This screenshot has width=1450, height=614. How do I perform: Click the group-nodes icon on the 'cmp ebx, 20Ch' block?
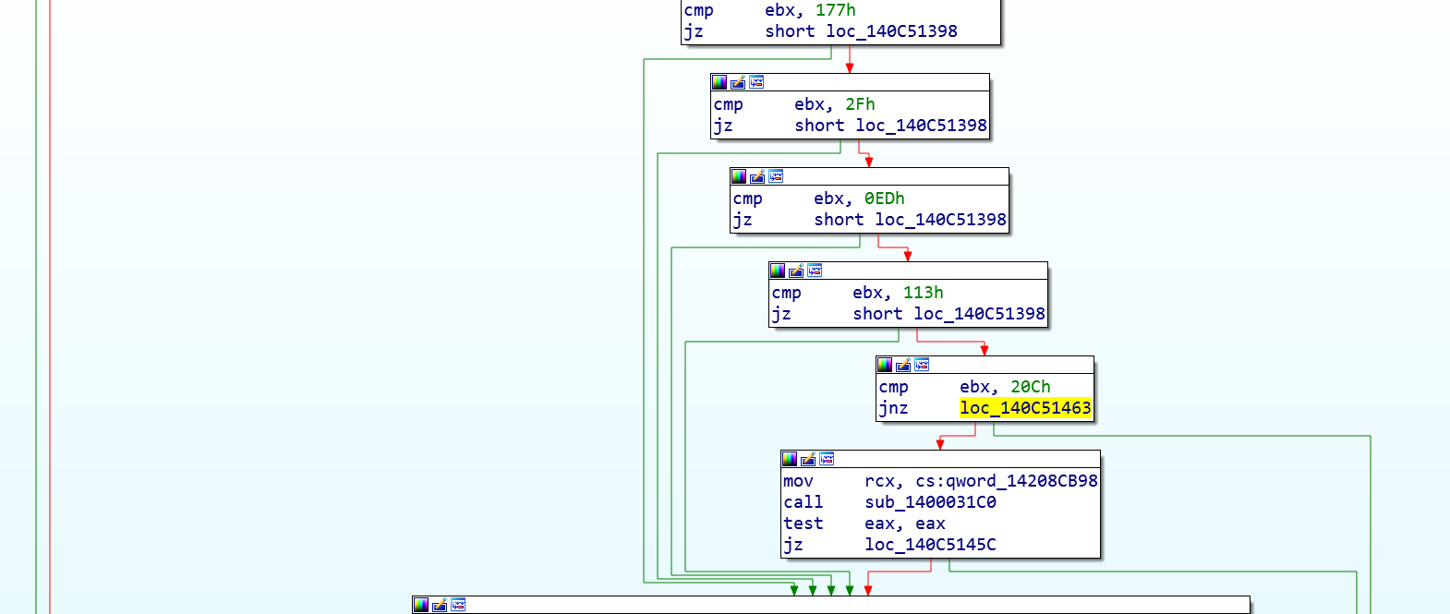(922, 365)
